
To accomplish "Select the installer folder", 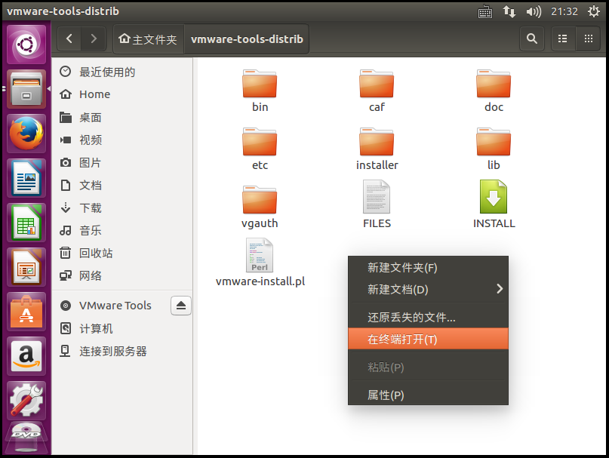I will coord(377,149).
